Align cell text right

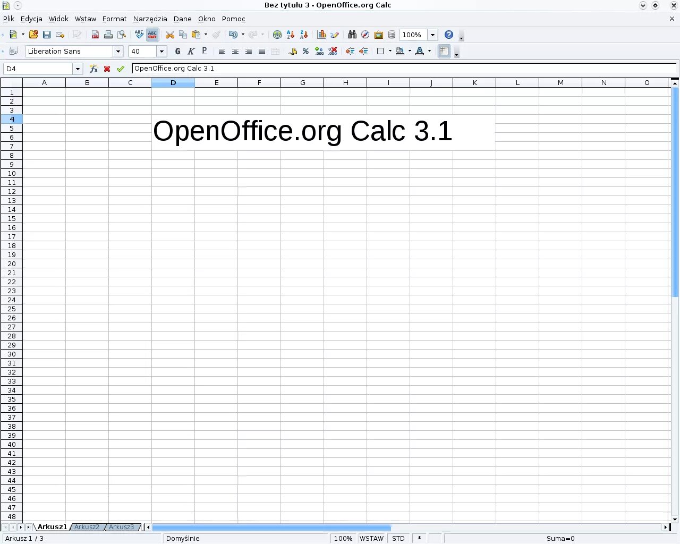[248, 51]
